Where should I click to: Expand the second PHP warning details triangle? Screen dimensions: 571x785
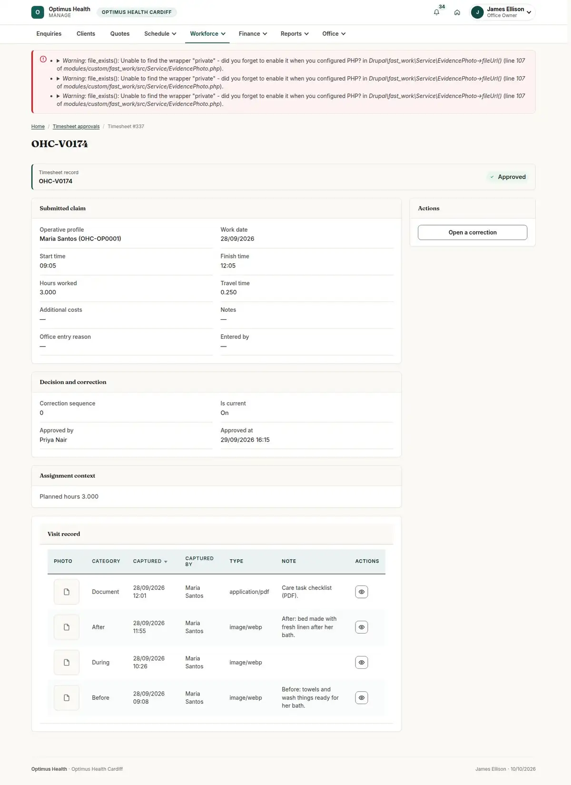pos(58,79)
